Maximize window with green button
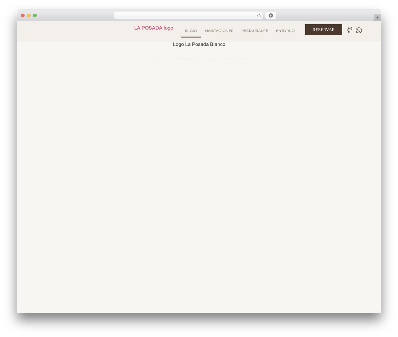This screenshot has height=337, width=398. pyautogui.click(x=35, y=16)
